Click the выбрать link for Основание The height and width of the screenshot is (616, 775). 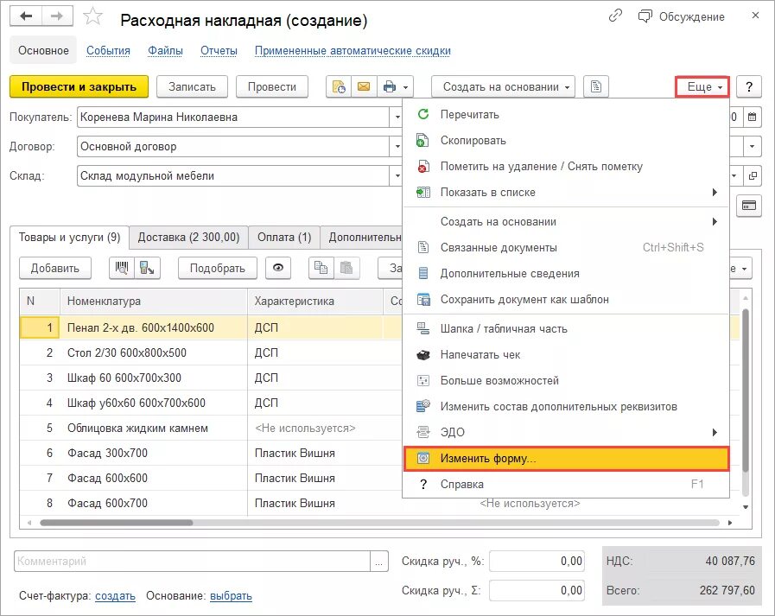pos(231,596)
